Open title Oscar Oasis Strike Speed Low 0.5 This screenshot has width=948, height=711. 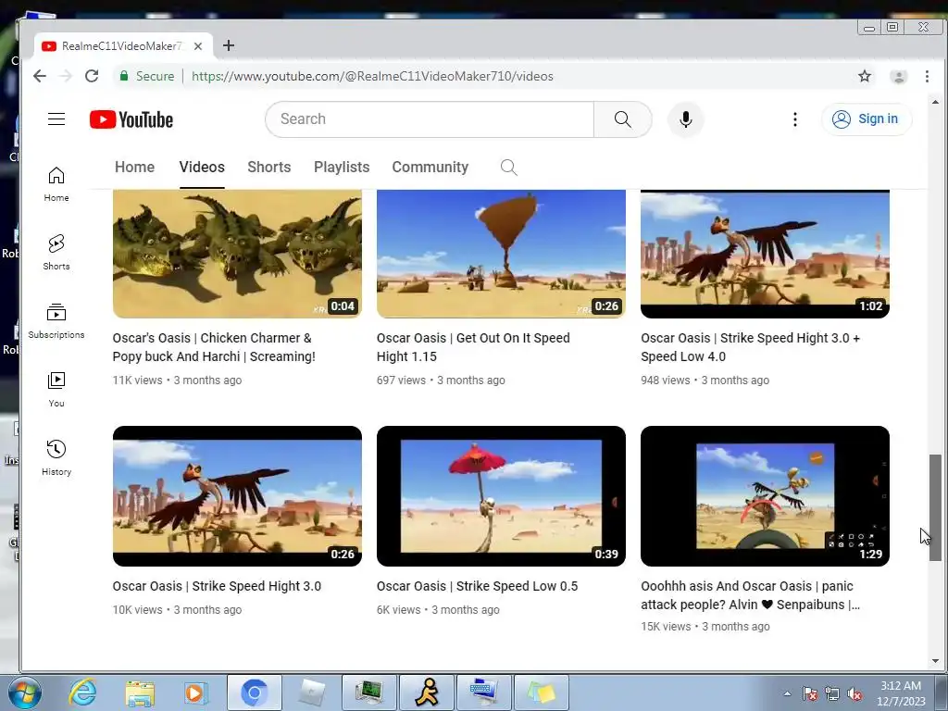click(477, 586)
